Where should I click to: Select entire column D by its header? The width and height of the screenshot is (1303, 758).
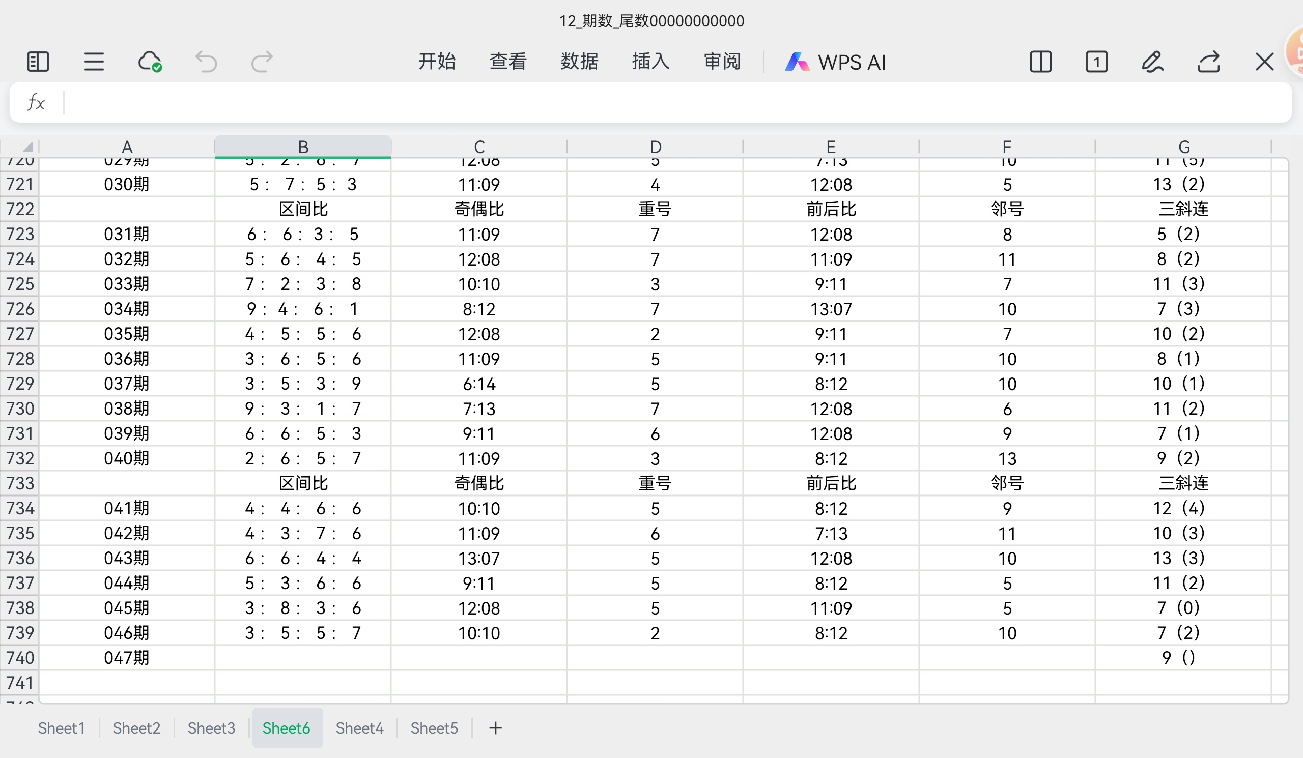655,146
